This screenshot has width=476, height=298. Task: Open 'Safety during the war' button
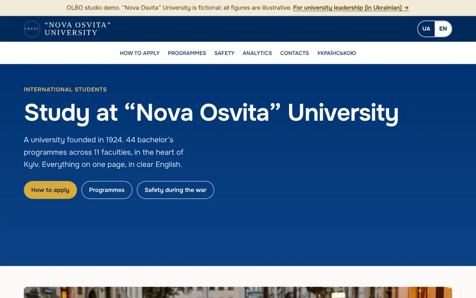coord(176,190)
